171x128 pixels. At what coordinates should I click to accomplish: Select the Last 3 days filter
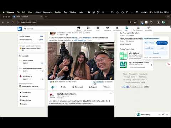tap(150, 48)
